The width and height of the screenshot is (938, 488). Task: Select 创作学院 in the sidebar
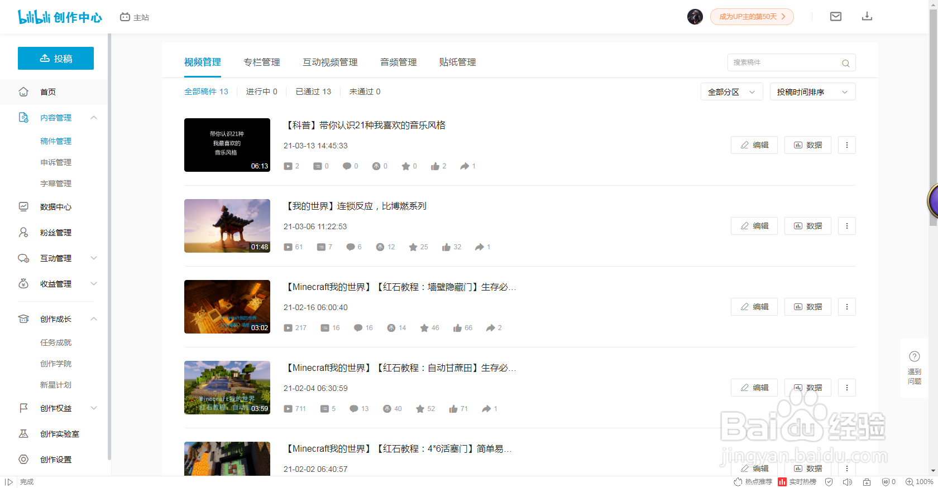[x=56, y=364]
